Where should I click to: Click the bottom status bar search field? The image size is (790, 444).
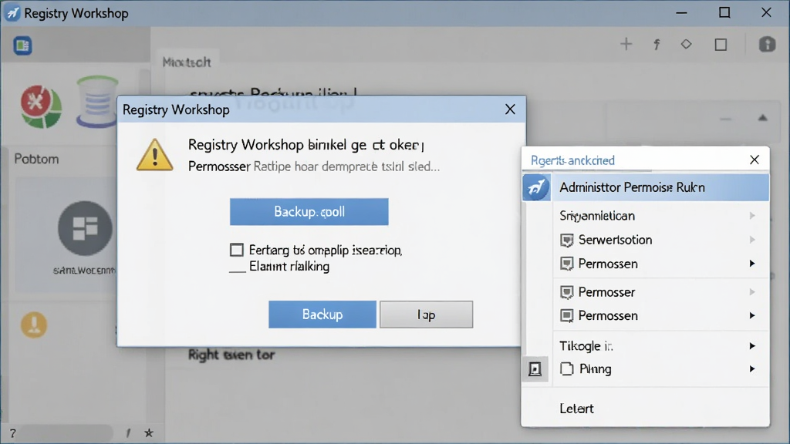(x=65, y=433)
